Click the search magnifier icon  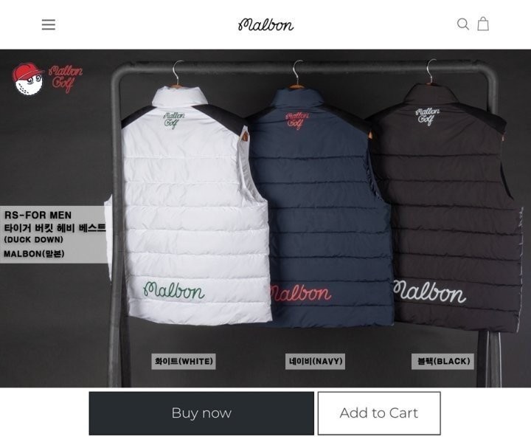[x=462, y=24]
